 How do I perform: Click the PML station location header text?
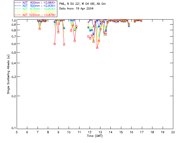83,4
